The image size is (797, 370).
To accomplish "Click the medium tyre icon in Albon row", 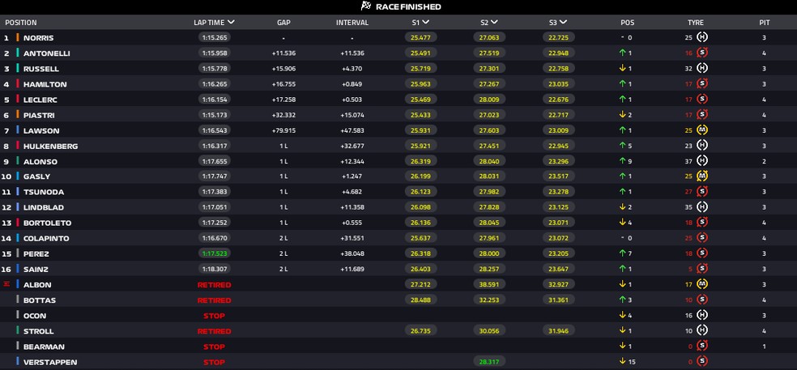I will pyautogui.click(x=702, y=284).
